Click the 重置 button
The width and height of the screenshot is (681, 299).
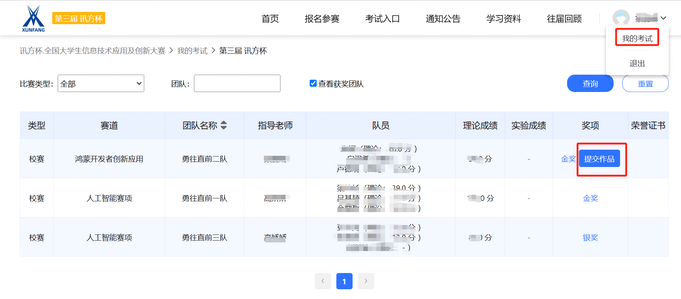(645, 84)
